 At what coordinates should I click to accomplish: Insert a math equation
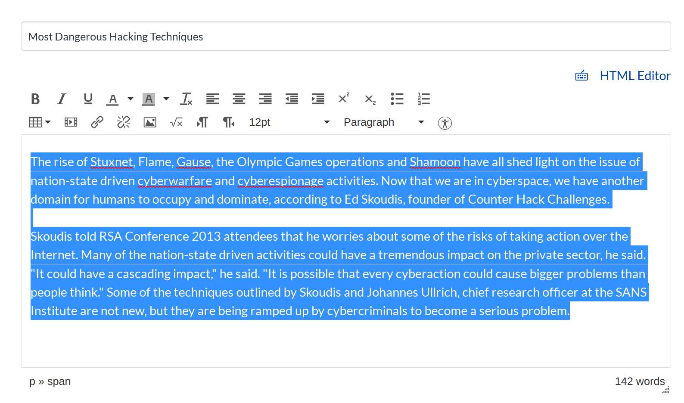point(176,123)
